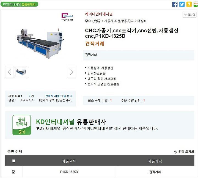Share via the green blog icon
The image size is (198, 178).
[x=196, y=4]
